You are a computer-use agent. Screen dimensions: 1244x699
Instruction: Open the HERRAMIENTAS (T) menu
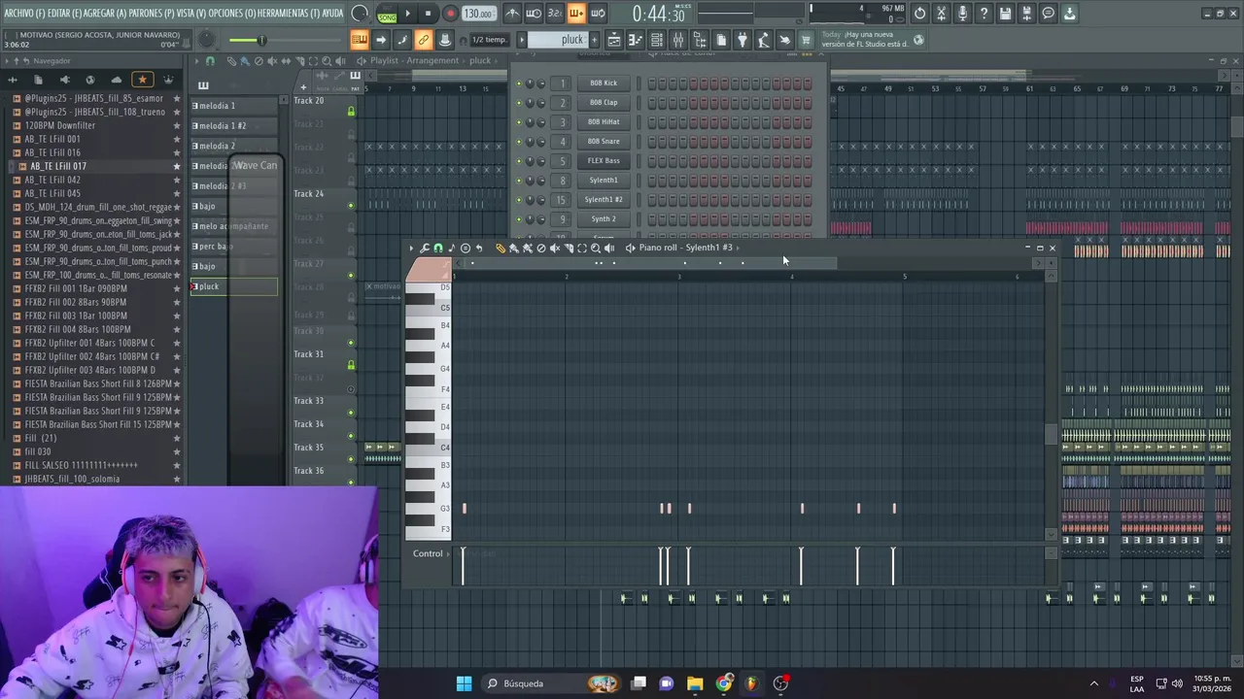click(290, 13)
